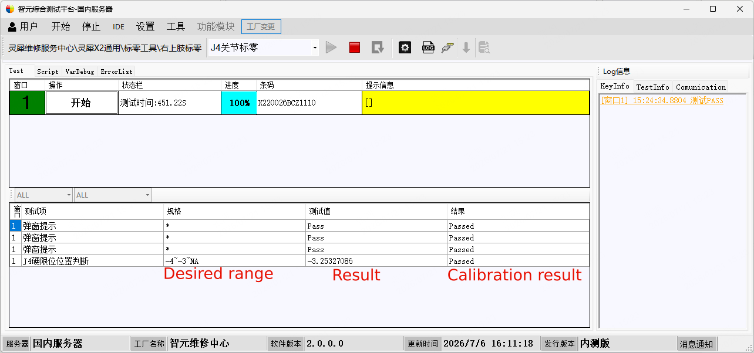
Task: Maximize the application window
Action: (713, 9)
